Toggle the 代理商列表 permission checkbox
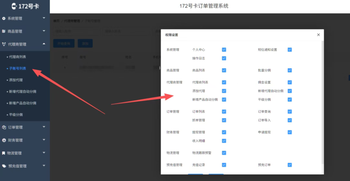The image size is (350, 181). [224, 82]
